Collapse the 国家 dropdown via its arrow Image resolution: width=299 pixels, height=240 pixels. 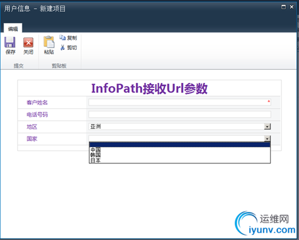point(267,138)
